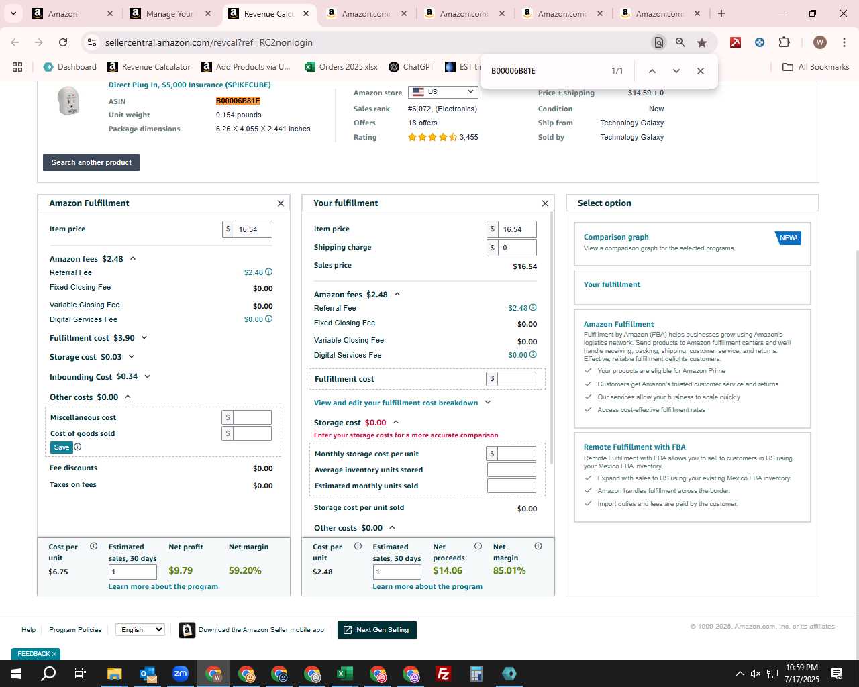Click the Cost per unit info icon in Your fulfillment
859x687 pixels.
pos(358,546)
